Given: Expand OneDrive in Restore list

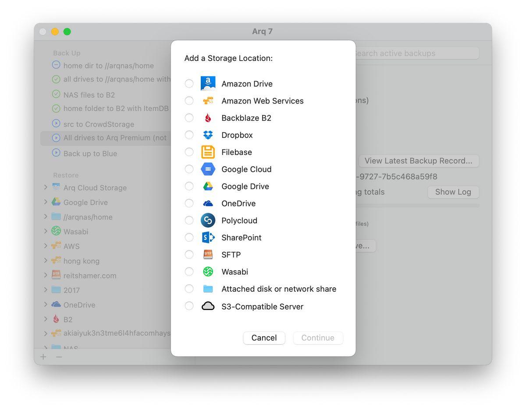Looking at the screenshot, I should coord(46,304).
